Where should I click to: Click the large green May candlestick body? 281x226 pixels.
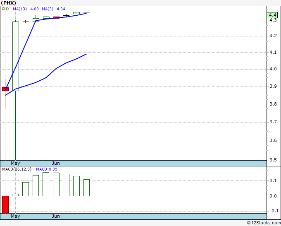pyautogui.click(x=16, y=56)
